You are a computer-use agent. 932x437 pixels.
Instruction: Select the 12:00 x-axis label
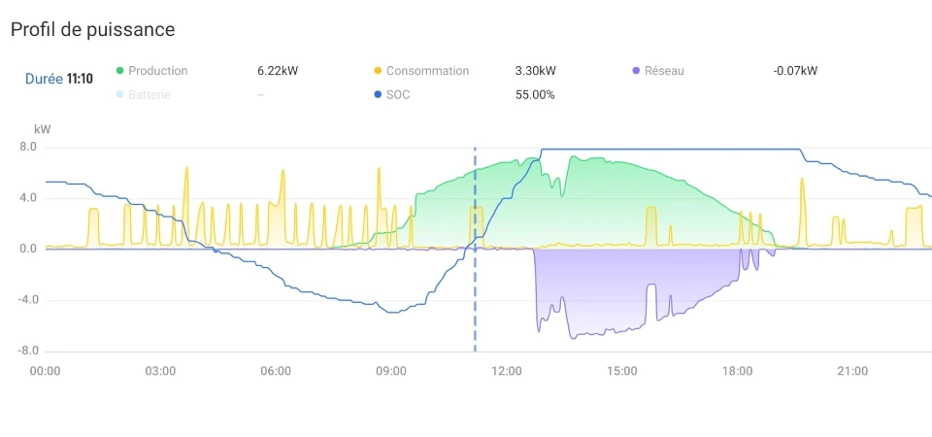507,372
